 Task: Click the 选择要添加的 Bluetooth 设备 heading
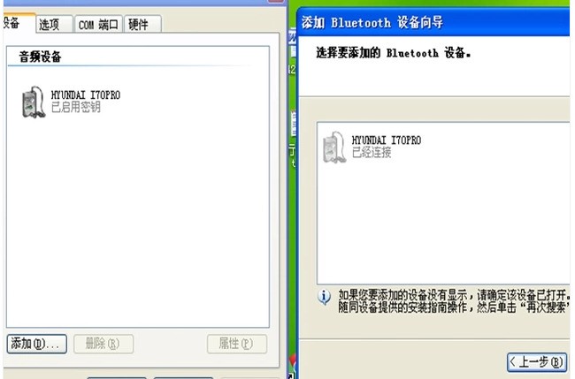[x=394, y=53]
